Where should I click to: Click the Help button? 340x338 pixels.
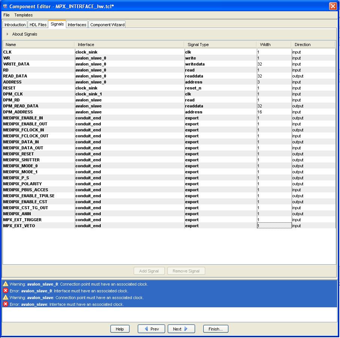point(120,329)
